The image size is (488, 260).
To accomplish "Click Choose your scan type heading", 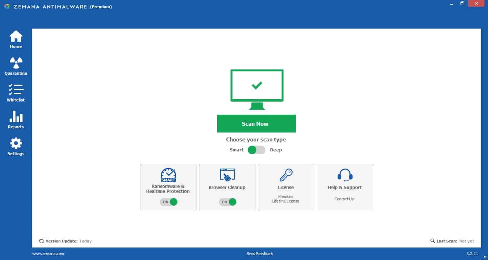I will 256,140.
